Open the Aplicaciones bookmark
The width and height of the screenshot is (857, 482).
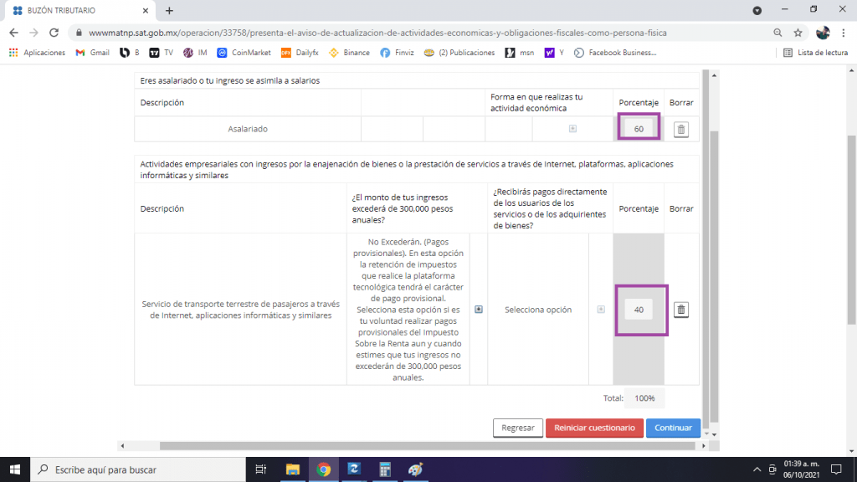pyautogui.click(x=37, y=53)
